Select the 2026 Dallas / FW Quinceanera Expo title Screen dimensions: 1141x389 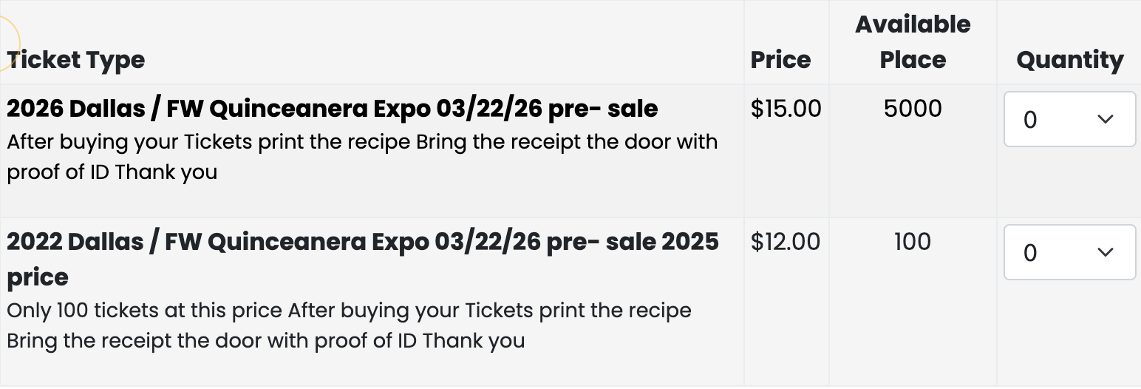click(333, 109)
